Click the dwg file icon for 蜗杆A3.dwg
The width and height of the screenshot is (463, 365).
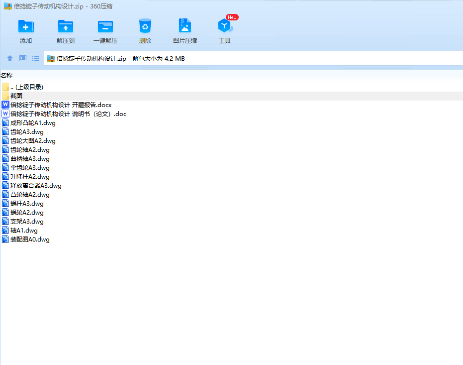(5, 203)
